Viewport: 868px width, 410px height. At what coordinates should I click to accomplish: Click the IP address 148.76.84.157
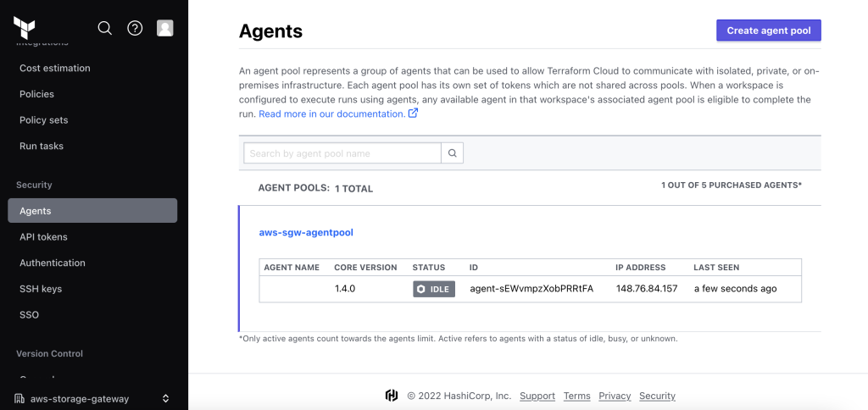point(647,289)
